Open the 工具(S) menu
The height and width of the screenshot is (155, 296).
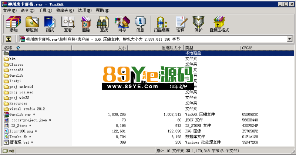tap(45, 10)
